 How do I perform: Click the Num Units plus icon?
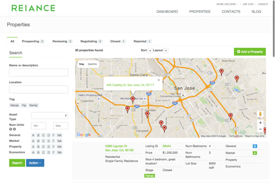[x=11, y=129]
